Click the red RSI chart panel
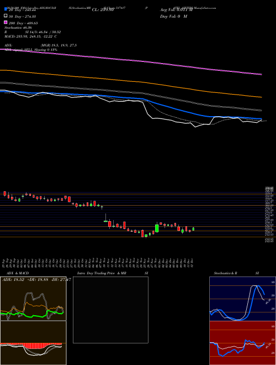Screen dimensions: 276x365 coord(242,343)
